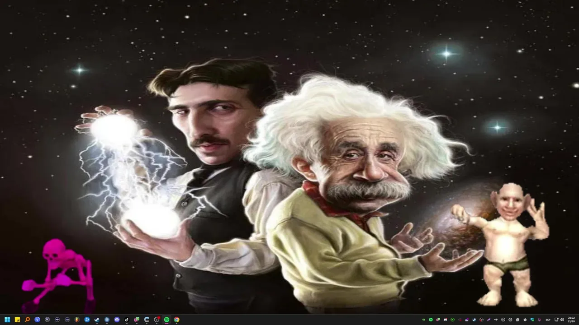579x325 pixels.
Task: Open the Logitech G tray icon
Action: (510, 320)
